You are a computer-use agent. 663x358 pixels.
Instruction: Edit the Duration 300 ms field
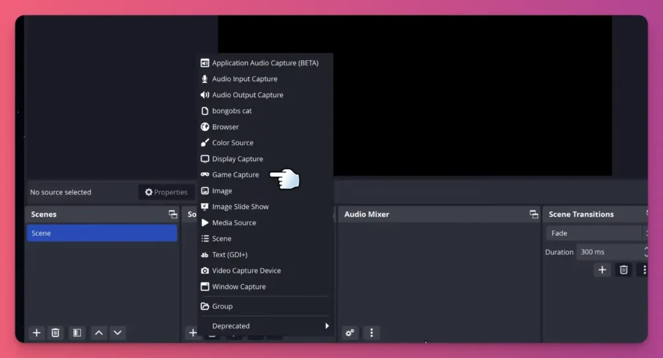coord(609,252)
